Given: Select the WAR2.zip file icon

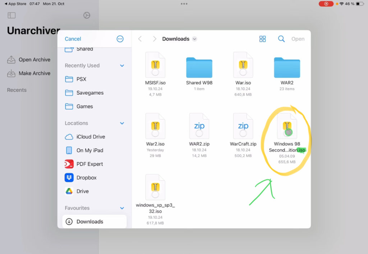Looking at the screenshot, I should (x=199, y=126).
